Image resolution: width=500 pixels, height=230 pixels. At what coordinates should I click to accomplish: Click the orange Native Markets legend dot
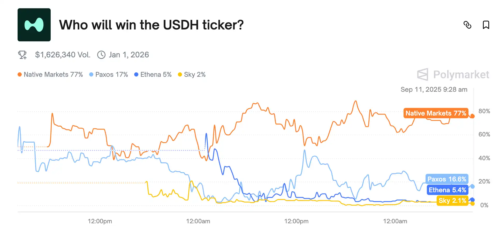click(x=20, y=75)
